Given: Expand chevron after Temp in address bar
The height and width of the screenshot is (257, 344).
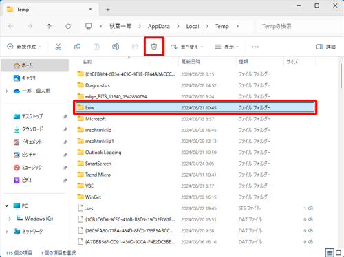Looking at the screenshot, I should coord(237,27).
